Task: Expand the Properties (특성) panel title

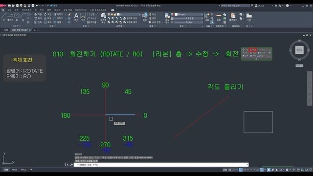Action: tap(182, 26)
